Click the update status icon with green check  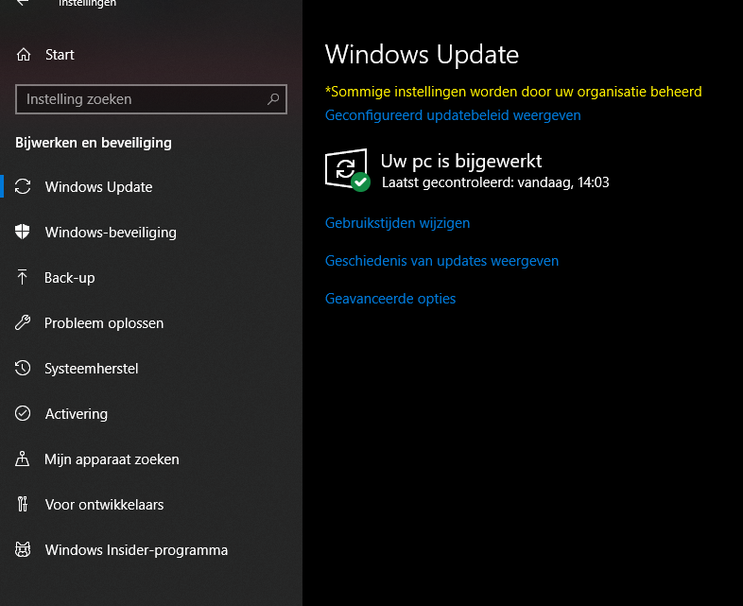347,169
